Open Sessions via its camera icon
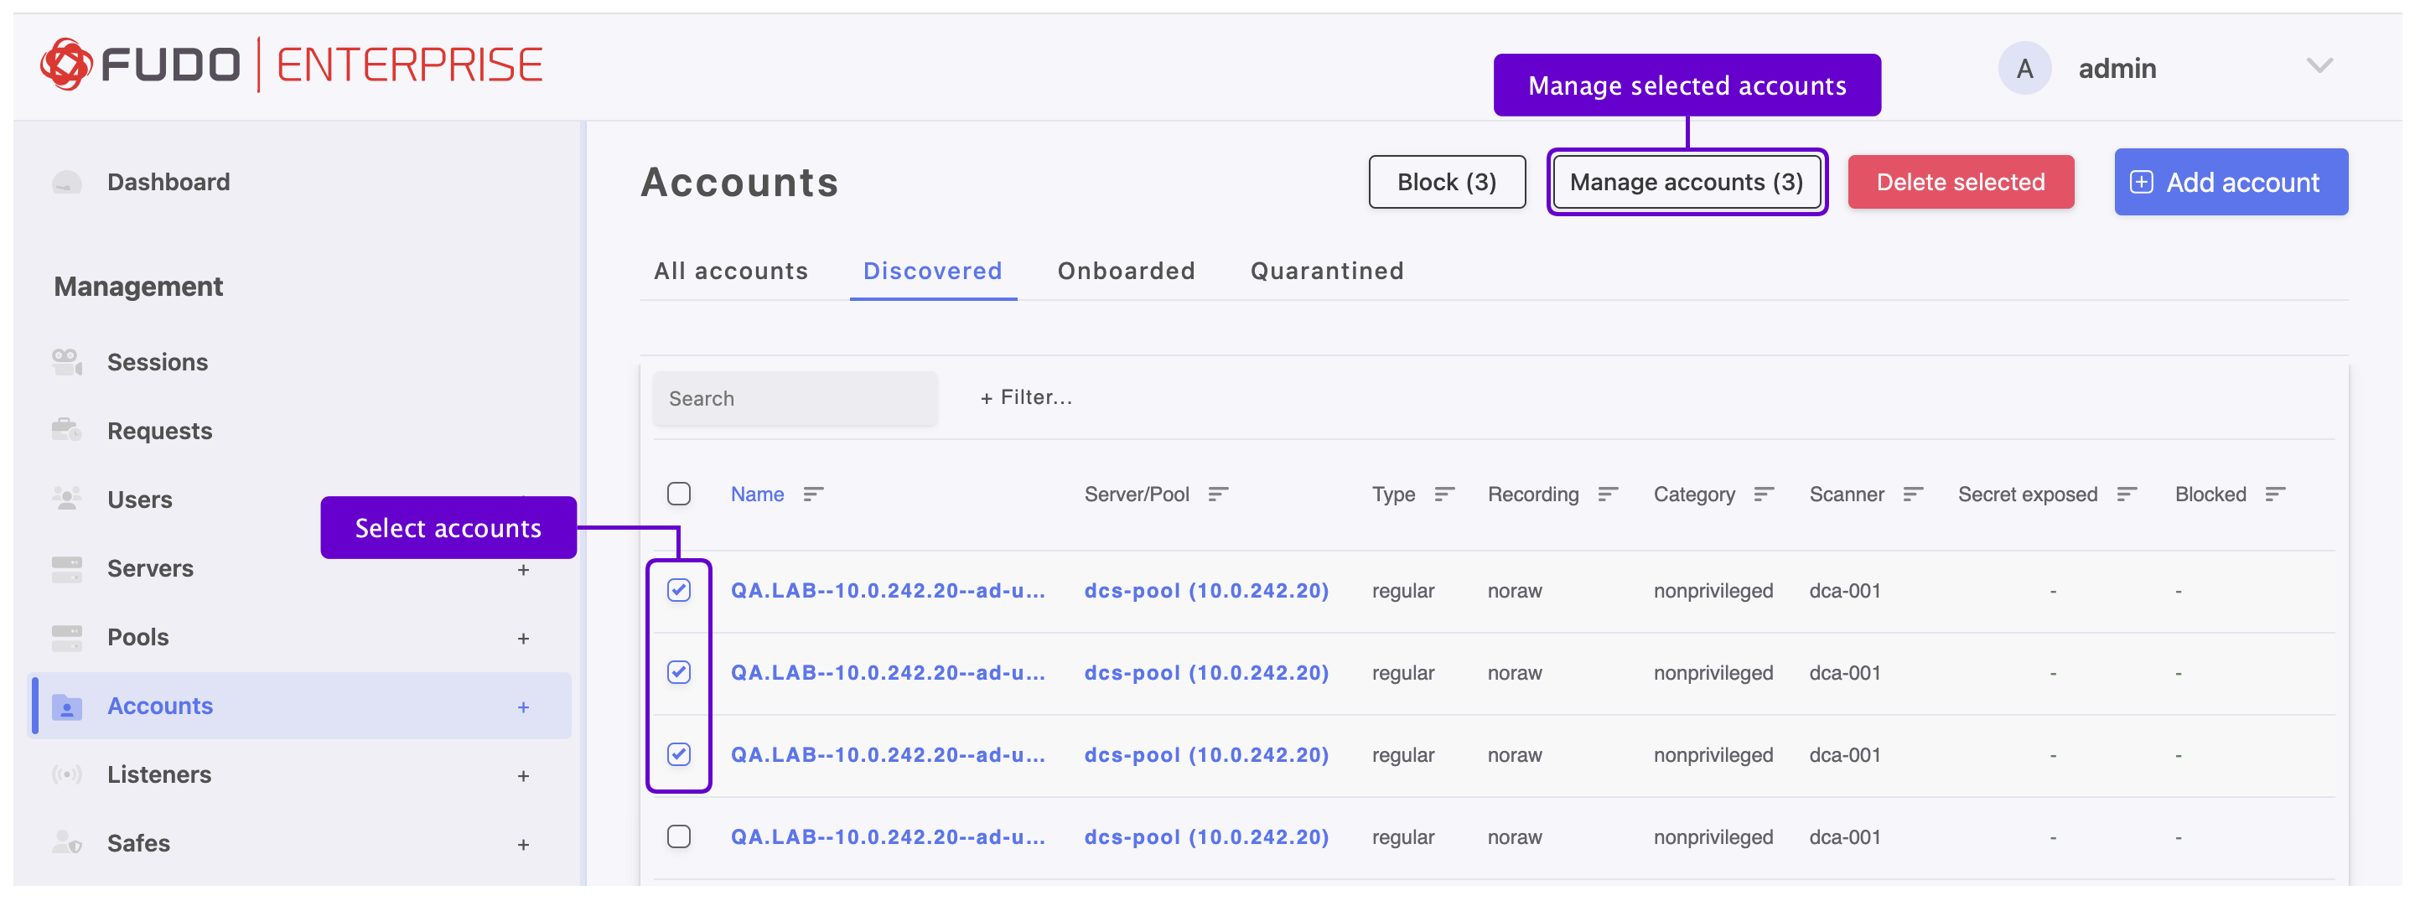Image resolution: width=2415 pixels, height=906 pixels. [x=66, y=362]
